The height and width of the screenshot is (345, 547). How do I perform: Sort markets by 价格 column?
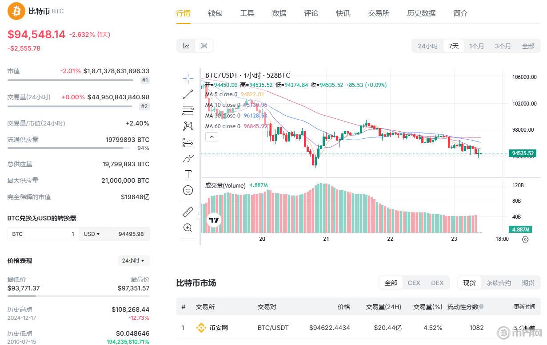tap(343, 306)
